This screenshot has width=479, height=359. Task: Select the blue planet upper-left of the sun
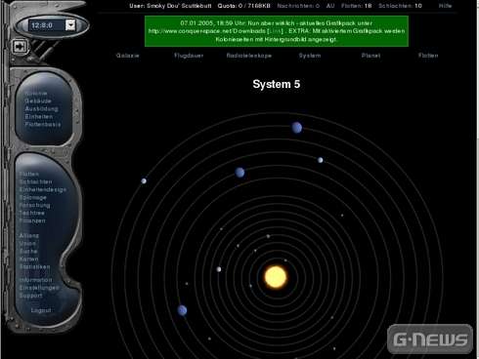pyautogui.click(x=239, y=173)
